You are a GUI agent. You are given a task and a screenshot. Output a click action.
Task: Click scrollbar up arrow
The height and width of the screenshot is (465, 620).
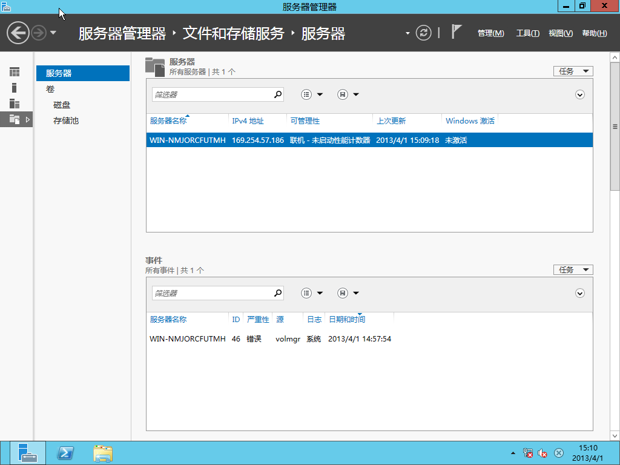click(615, 58)
